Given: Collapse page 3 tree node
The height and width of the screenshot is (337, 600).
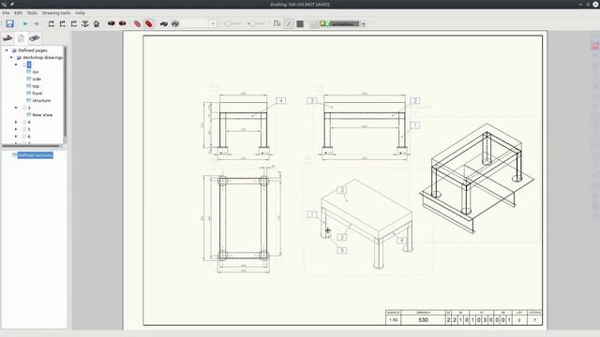Looking at the screenshot, I should [16, 108].
